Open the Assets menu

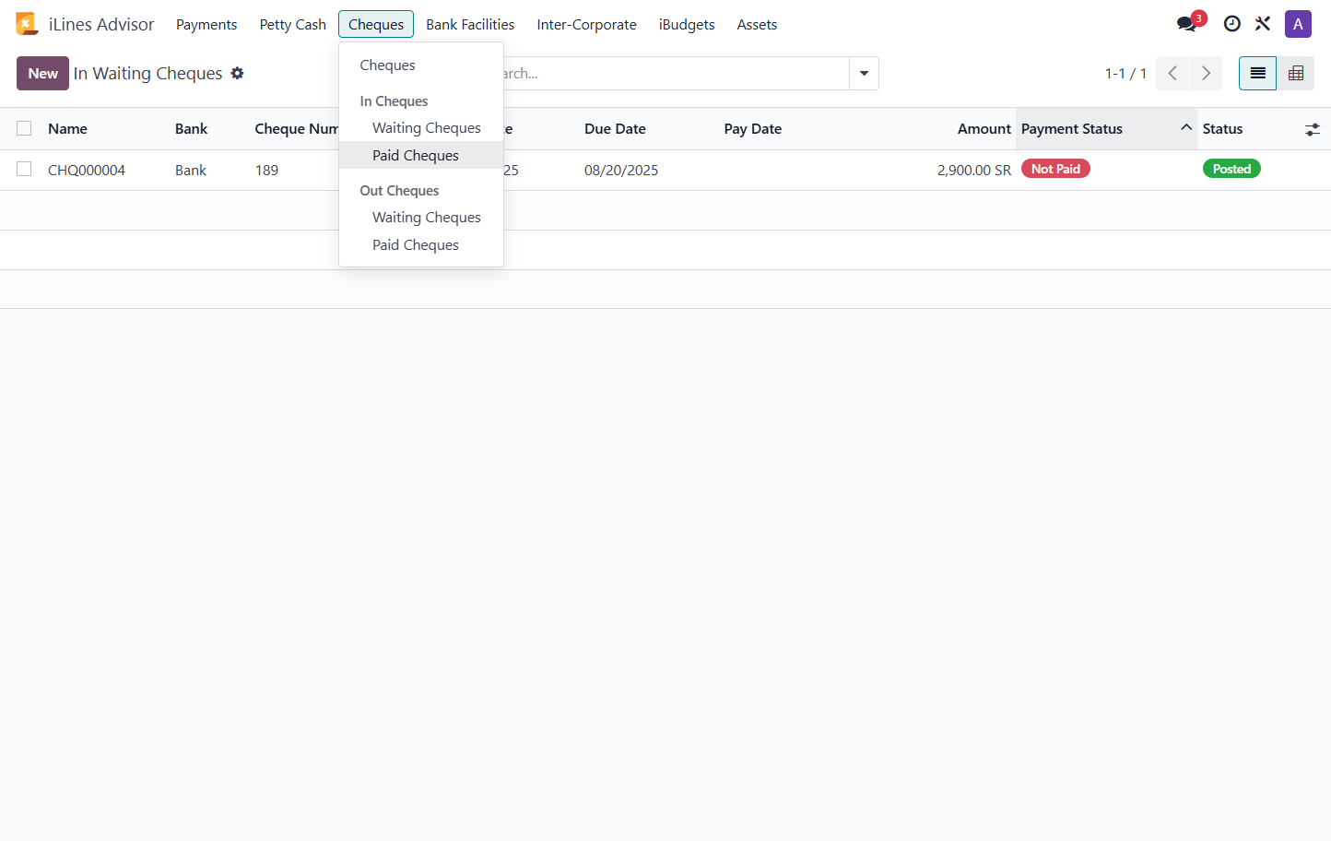757,24
